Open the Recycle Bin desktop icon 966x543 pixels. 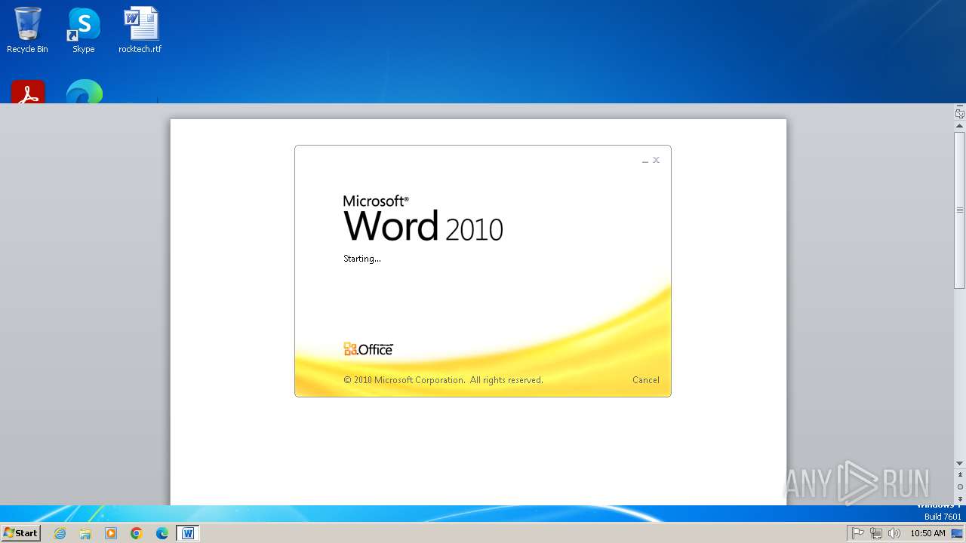[x=27, y=31]
